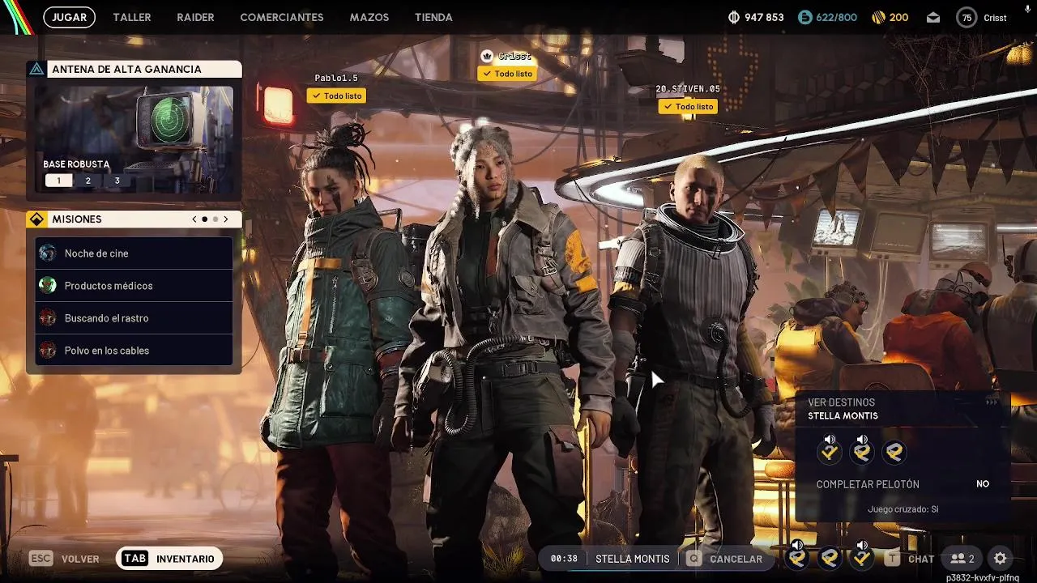Mute the speaker on the checkmark bottom-bar emblem

(x=862, y=545)
